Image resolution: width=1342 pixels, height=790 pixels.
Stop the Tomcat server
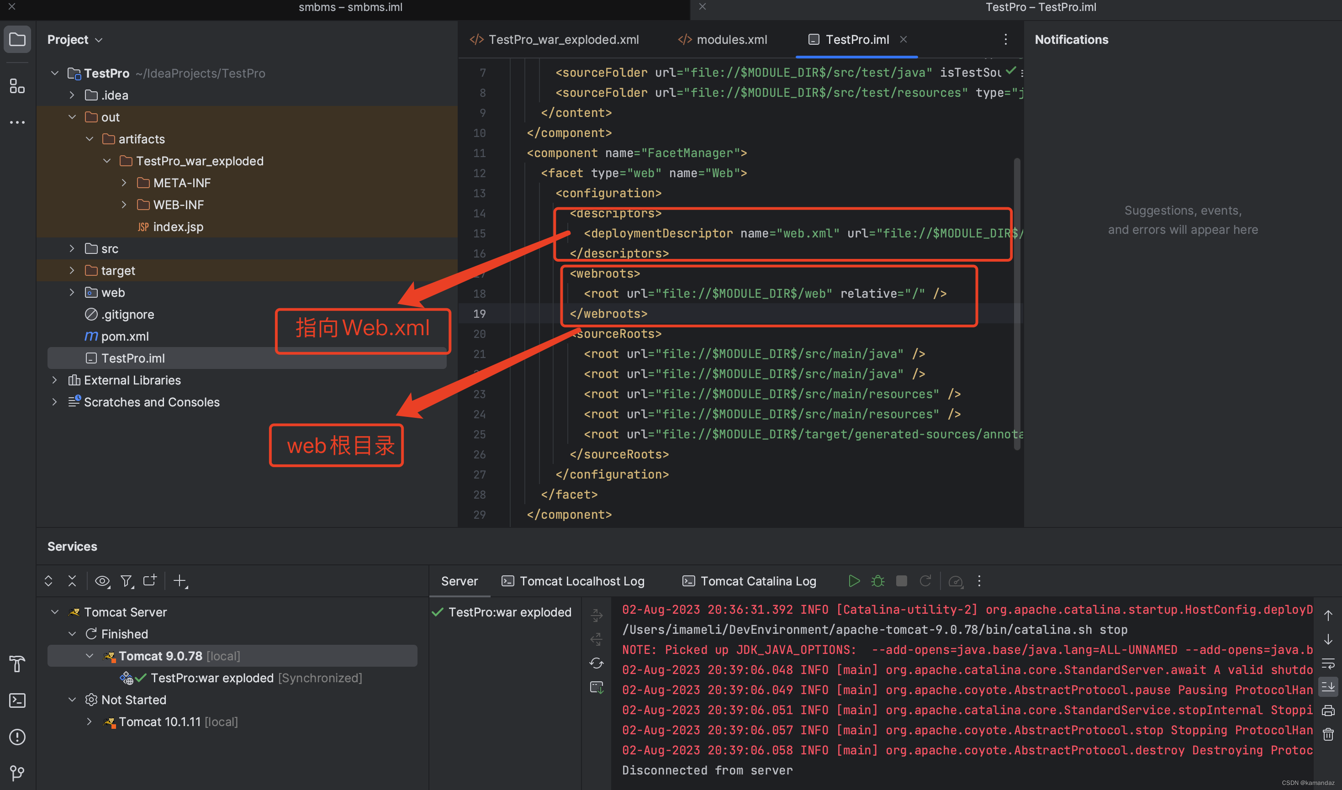point(902,581)
